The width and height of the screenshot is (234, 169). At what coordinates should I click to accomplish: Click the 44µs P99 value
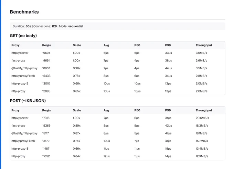pyautogui.click(x=169, y=68)
